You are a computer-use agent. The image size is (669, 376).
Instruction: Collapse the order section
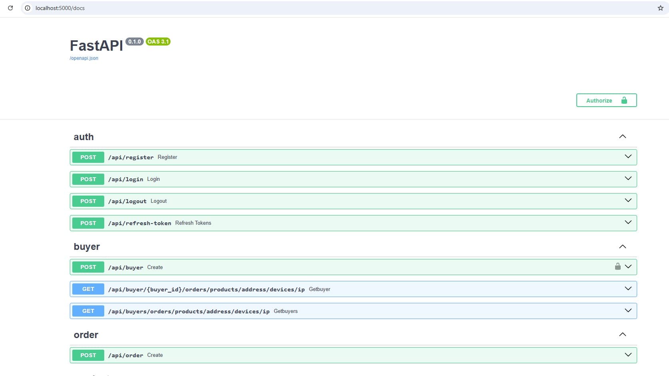tap(622, 334)
